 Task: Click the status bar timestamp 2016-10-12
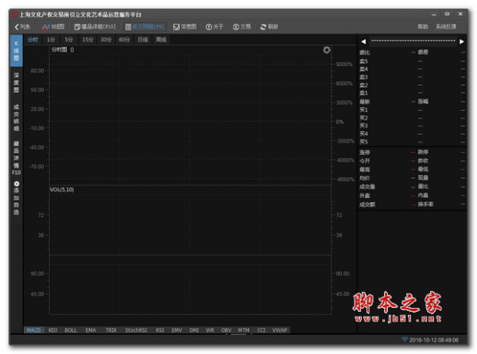[x=434, y=340]
